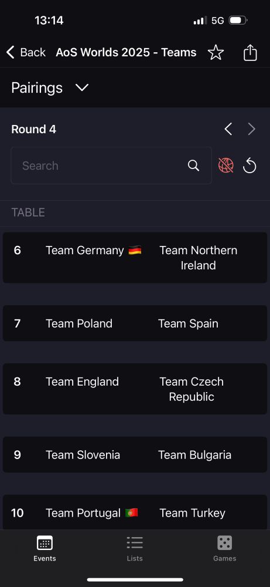Open Team Slovenia on table 9
This screenshot has width=270, height=587.
click(83, 454)
